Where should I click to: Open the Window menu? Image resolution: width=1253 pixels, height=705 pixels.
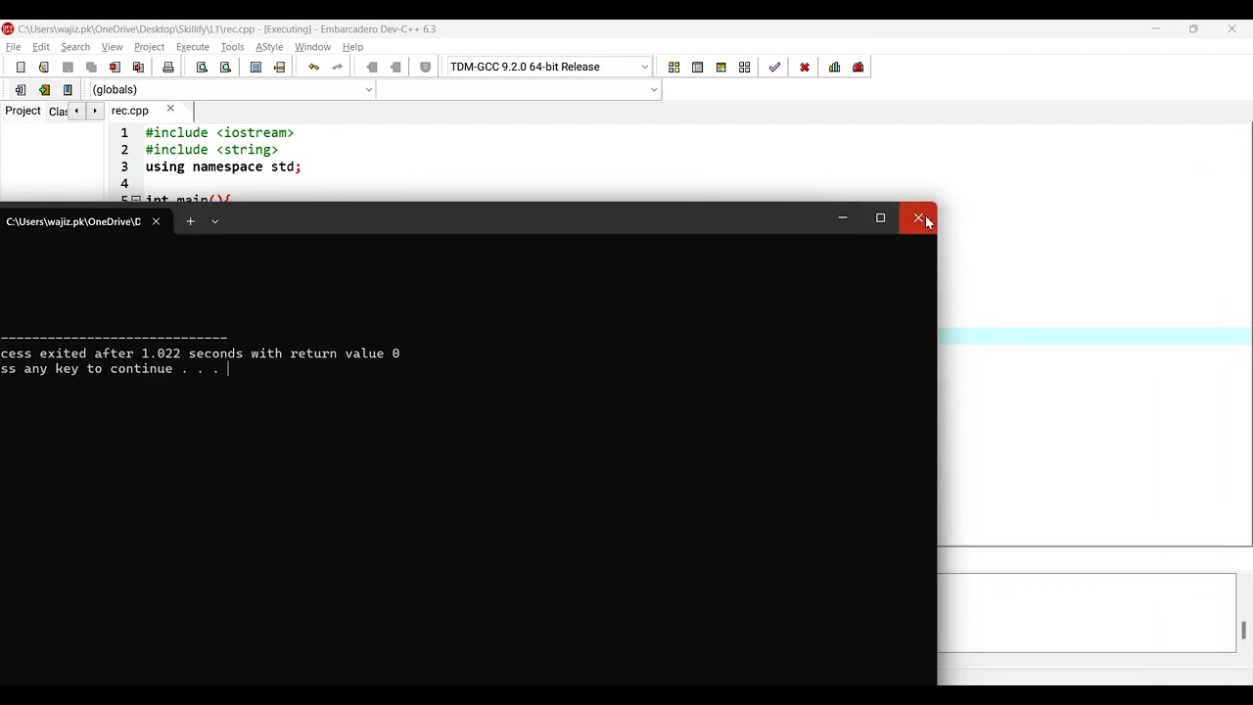[312, 47]
